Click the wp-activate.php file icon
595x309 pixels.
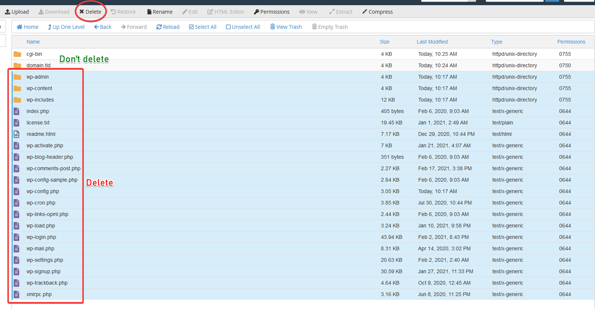[17, 145]
